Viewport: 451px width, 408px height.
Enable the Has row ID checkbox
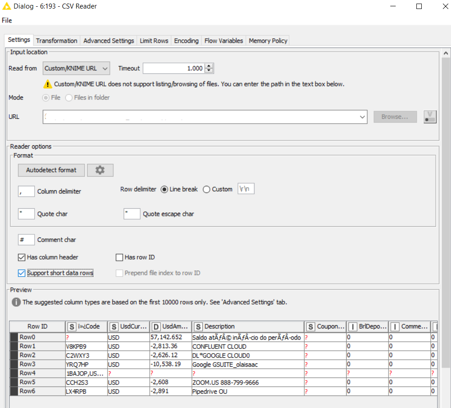(119, 257)
